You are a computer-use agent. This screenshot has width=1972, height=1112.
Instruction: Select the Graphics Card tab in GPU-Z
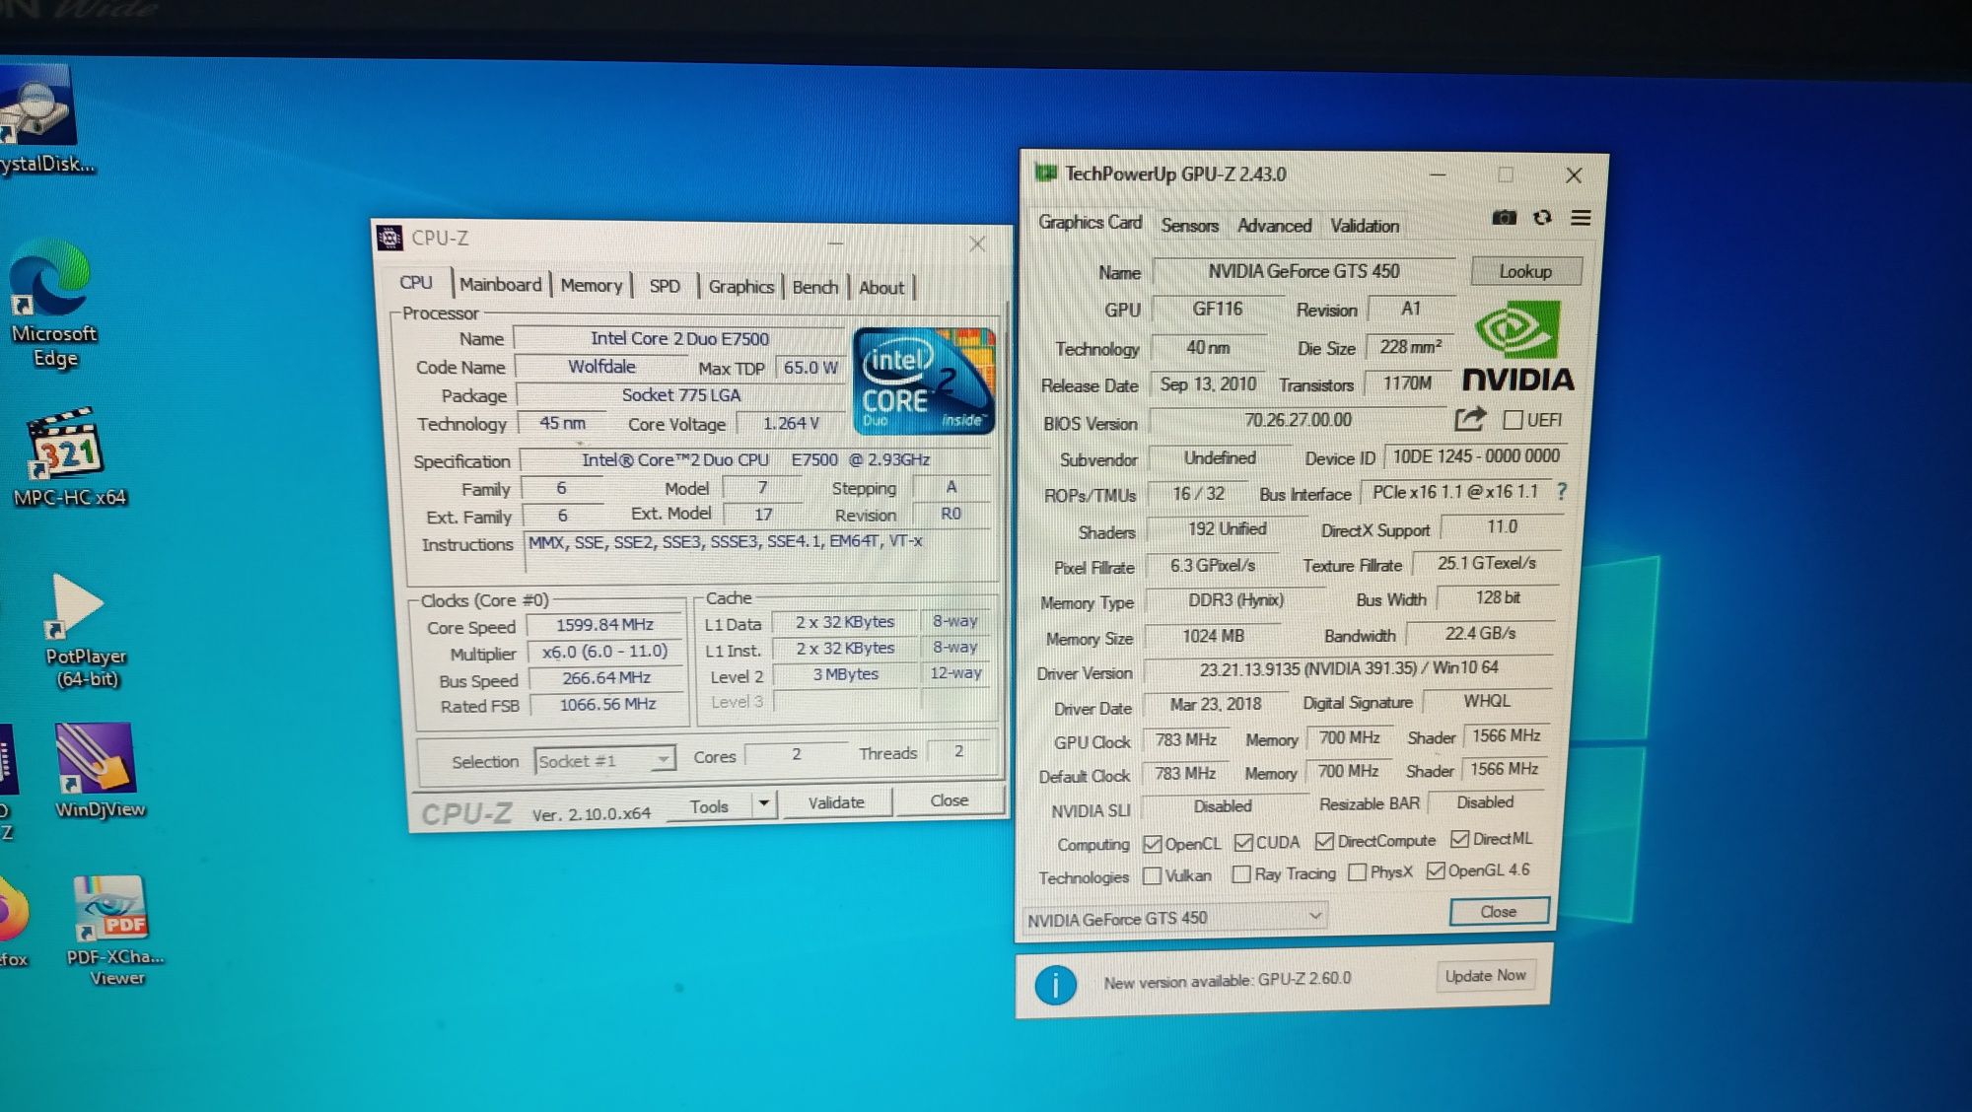1090,223
